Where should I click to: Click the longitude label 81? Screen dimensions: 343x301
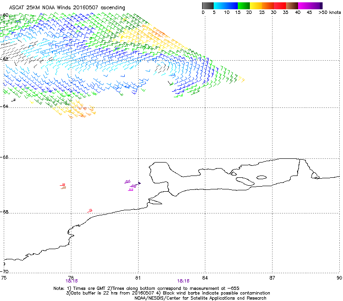[x=138, y=278]
